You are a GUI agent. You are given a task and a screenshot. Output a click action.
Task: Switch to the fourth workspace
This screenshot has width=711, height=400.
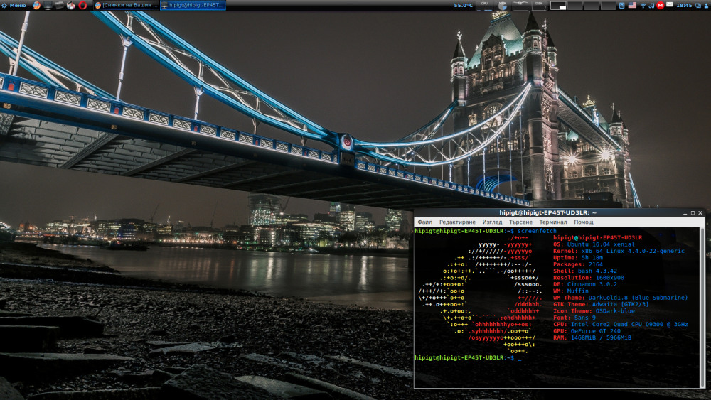click(x=609, y=6)
